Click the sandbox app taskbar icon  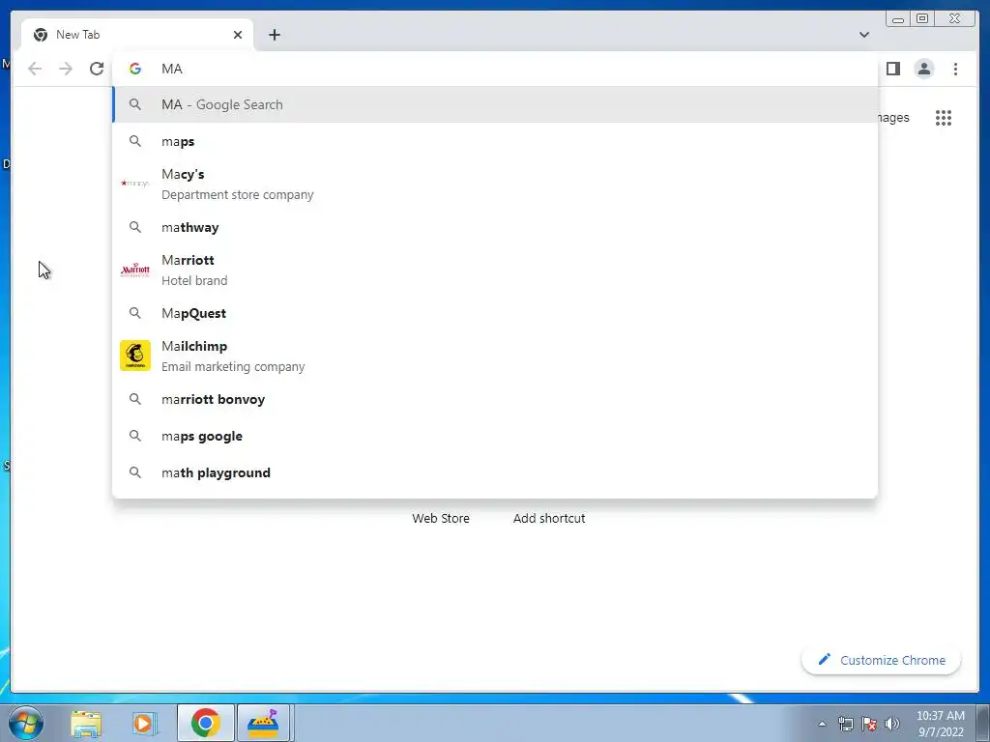264,723
